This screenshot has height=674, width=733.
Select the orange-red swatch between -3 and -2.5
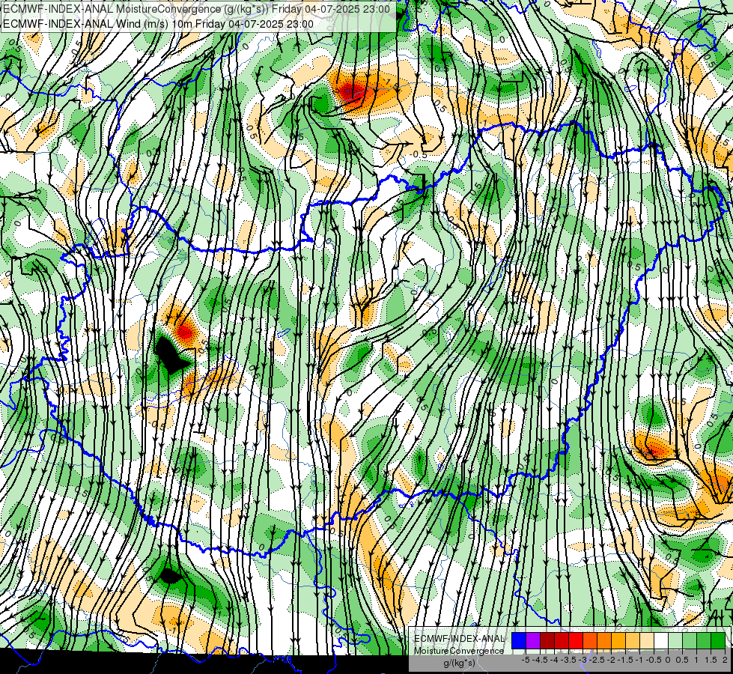[590, 641]
